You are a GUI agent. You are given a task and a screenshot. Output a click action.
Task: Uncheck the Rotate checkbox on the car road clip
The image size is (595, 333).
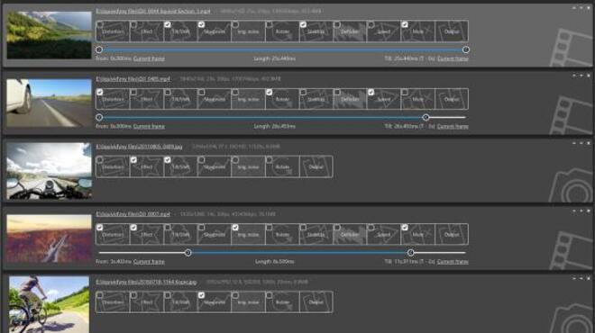coord(269,92)
